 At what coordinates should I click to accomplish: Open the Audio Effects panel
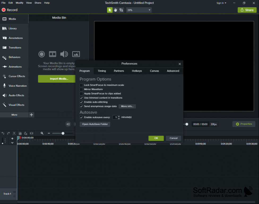[14, 96]
